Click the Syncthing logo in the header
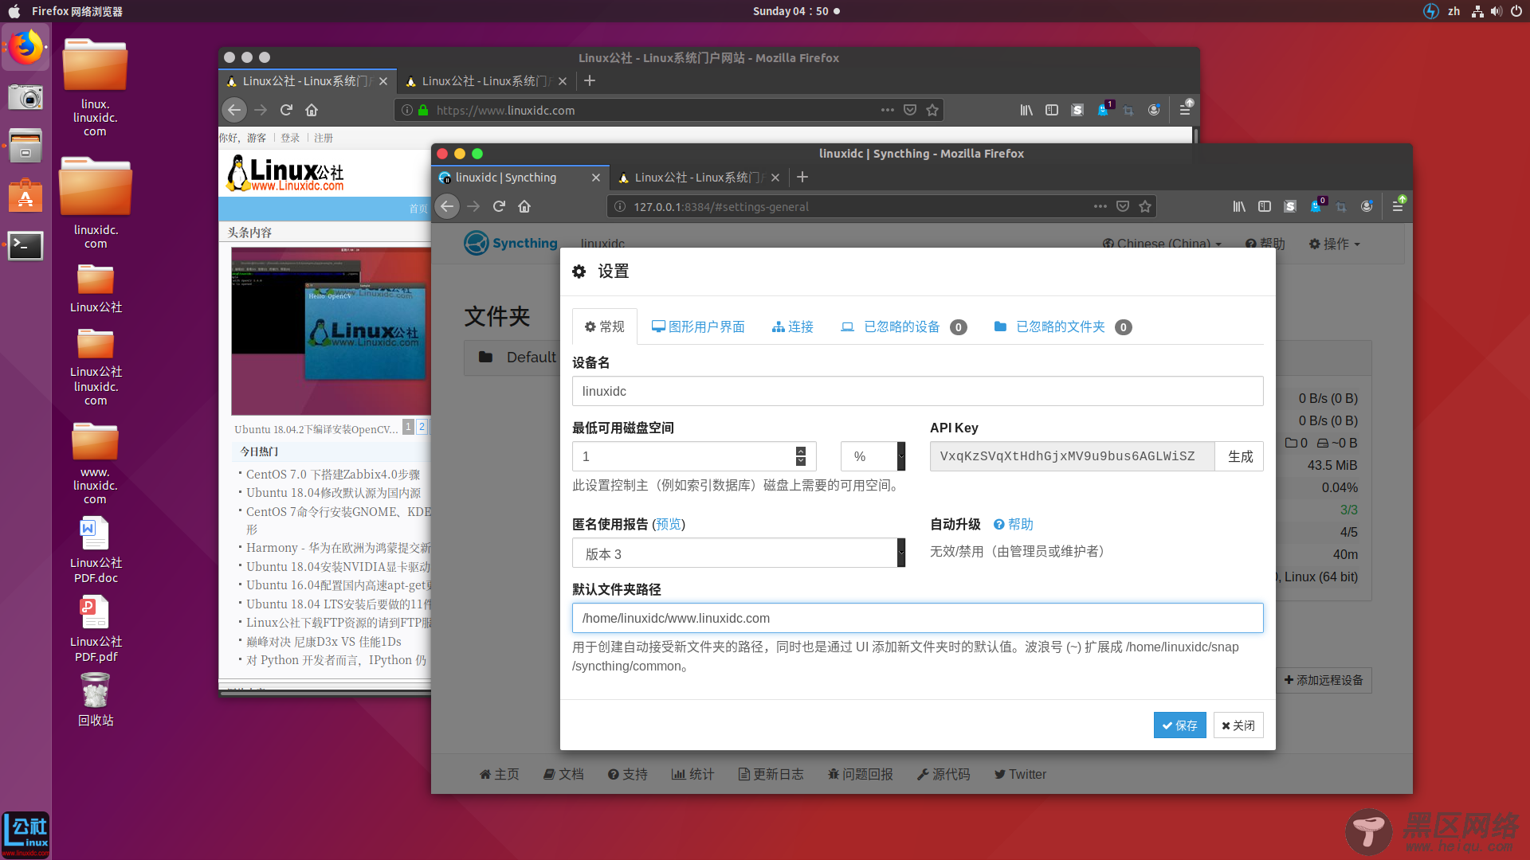 [511, 243]
